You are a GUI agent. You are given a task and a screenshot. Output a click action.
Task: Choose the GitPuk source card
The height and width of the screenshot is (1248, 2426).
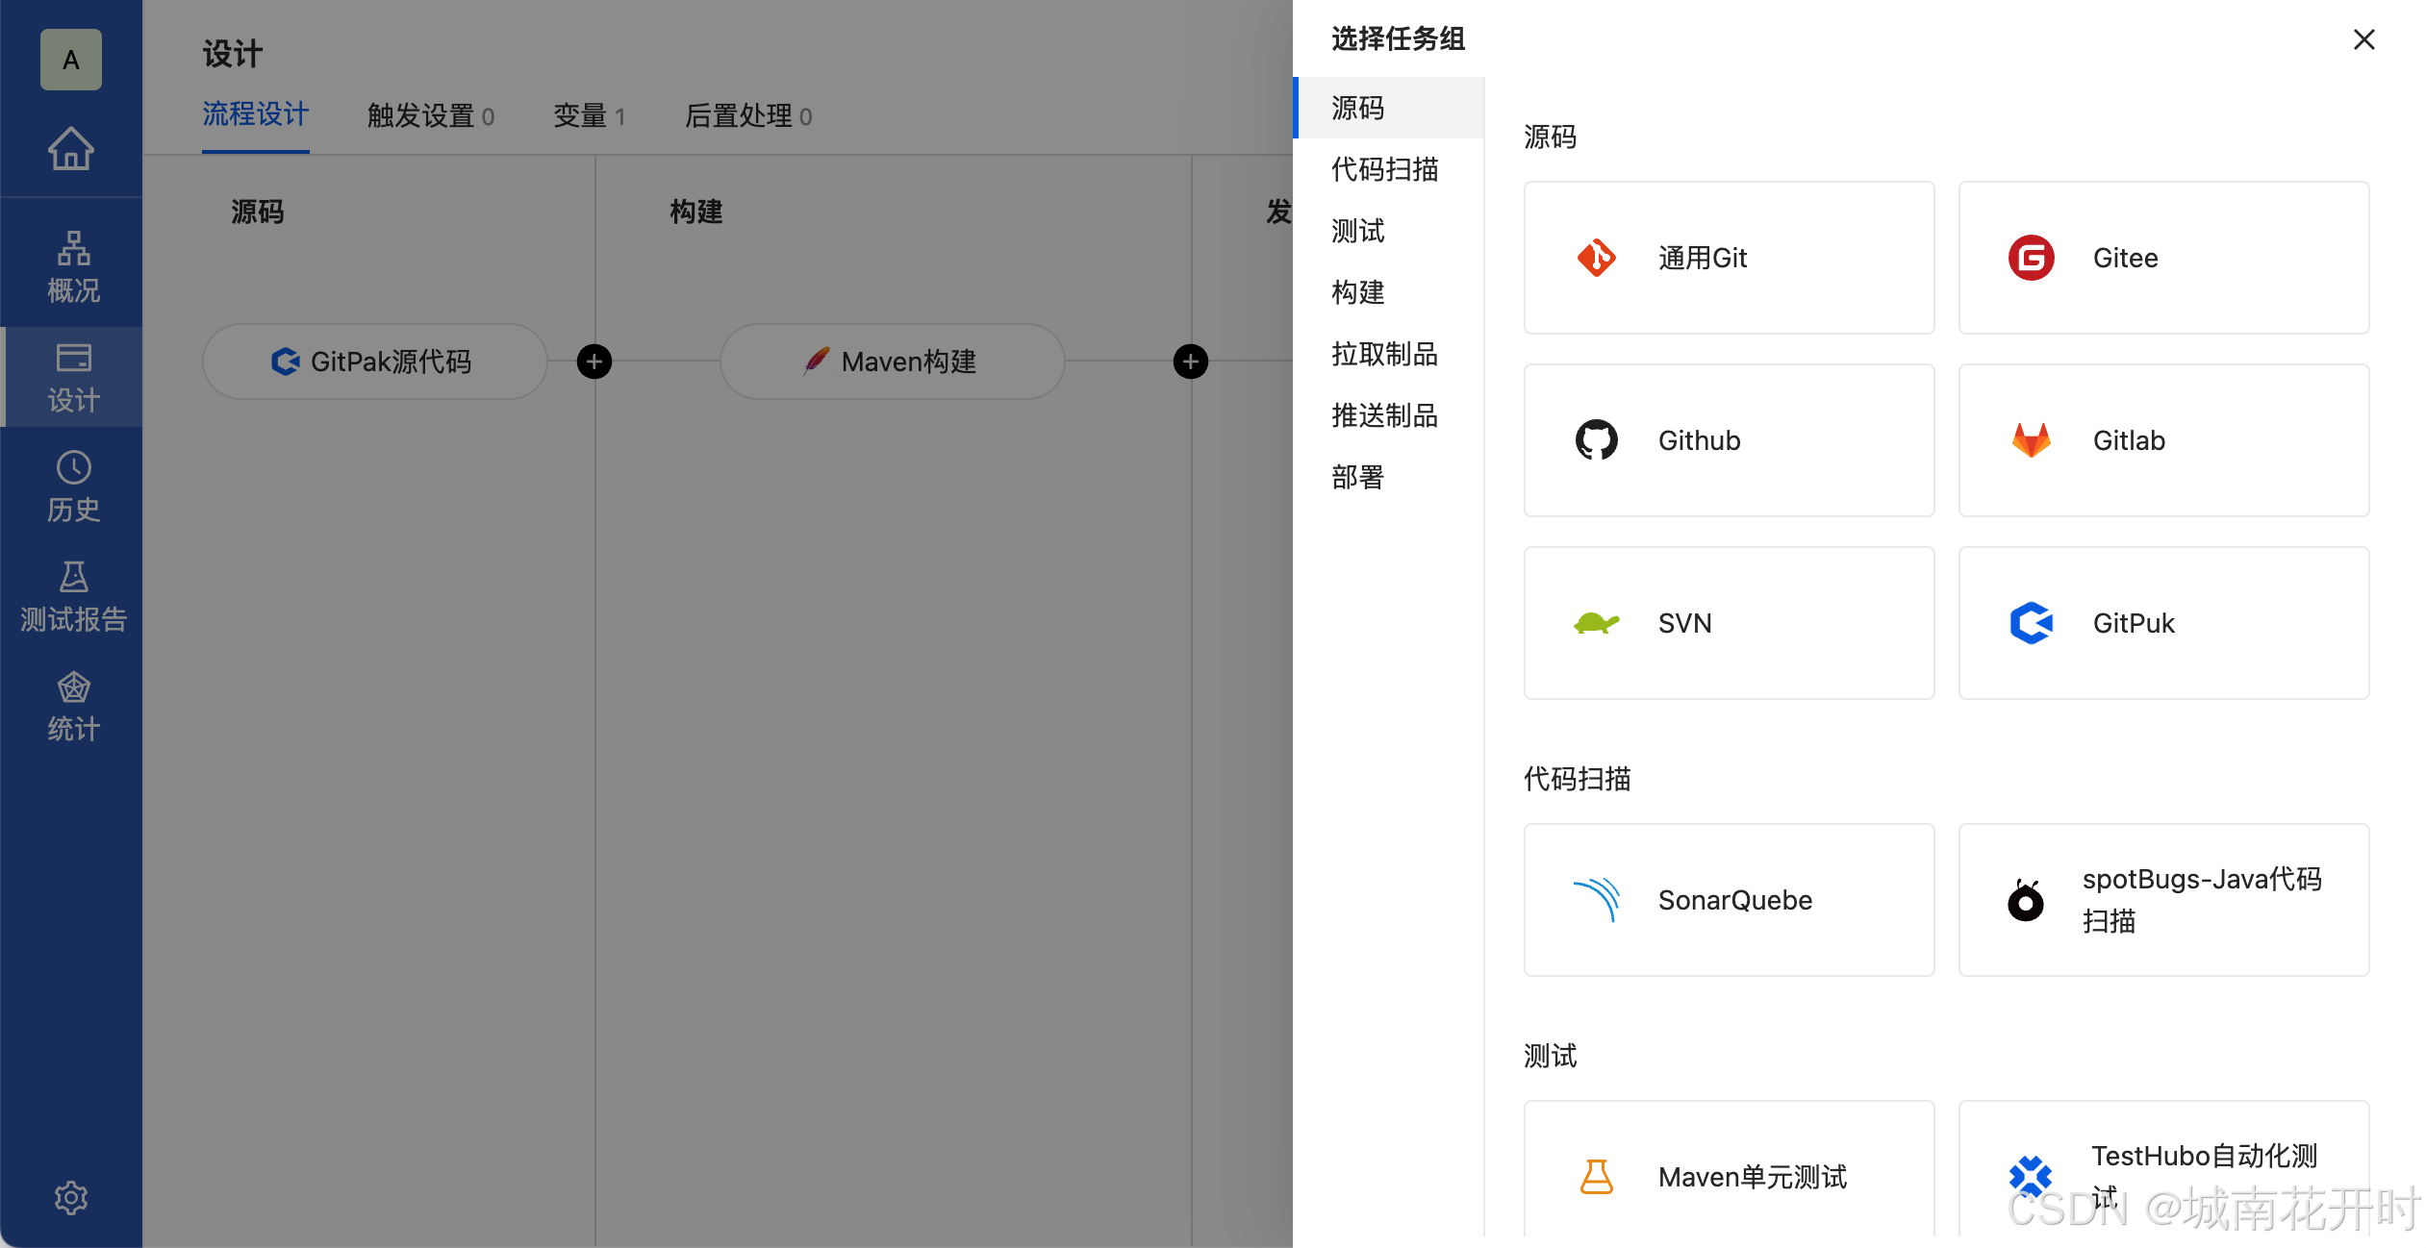(x=2163, y=623)
